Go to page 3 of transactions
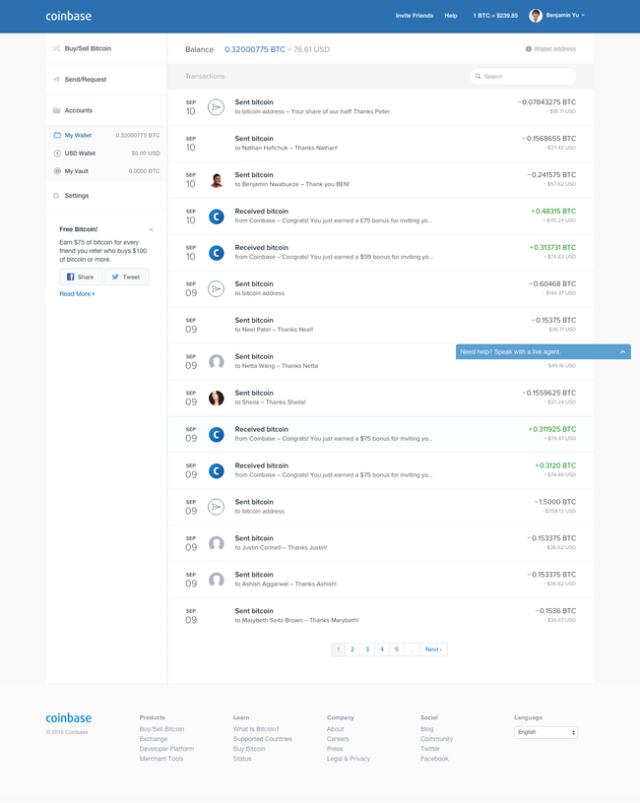Viewport: 640px width, 803px height. pos(367,649)
